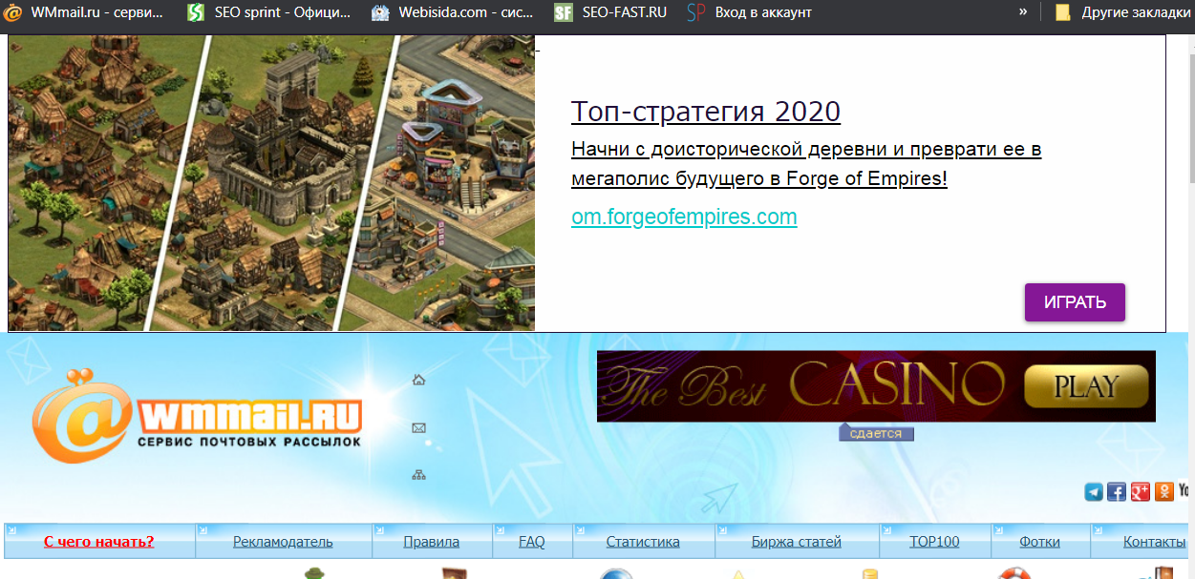This screenshot has width=1195, height=579.
Task: Open the FAQ menu item
Action: (x=532, y=542)
